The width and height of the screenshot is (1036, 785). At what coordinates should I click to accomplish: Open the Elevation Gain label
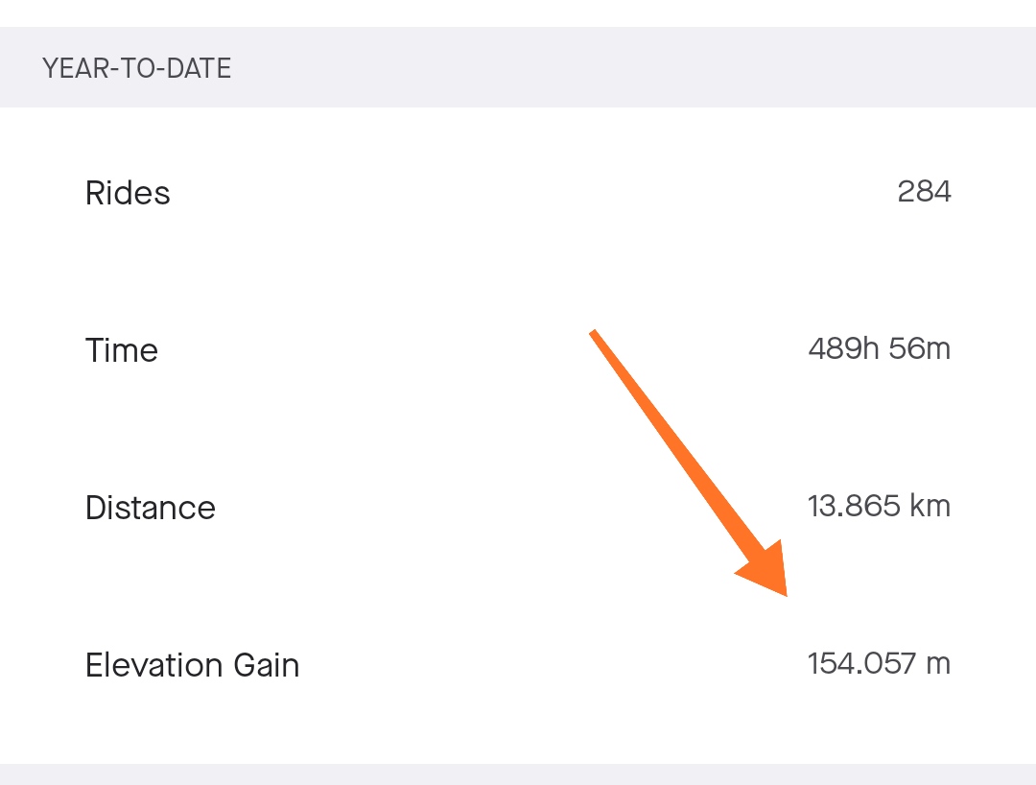pyautogui.click(x=192, y=665)
